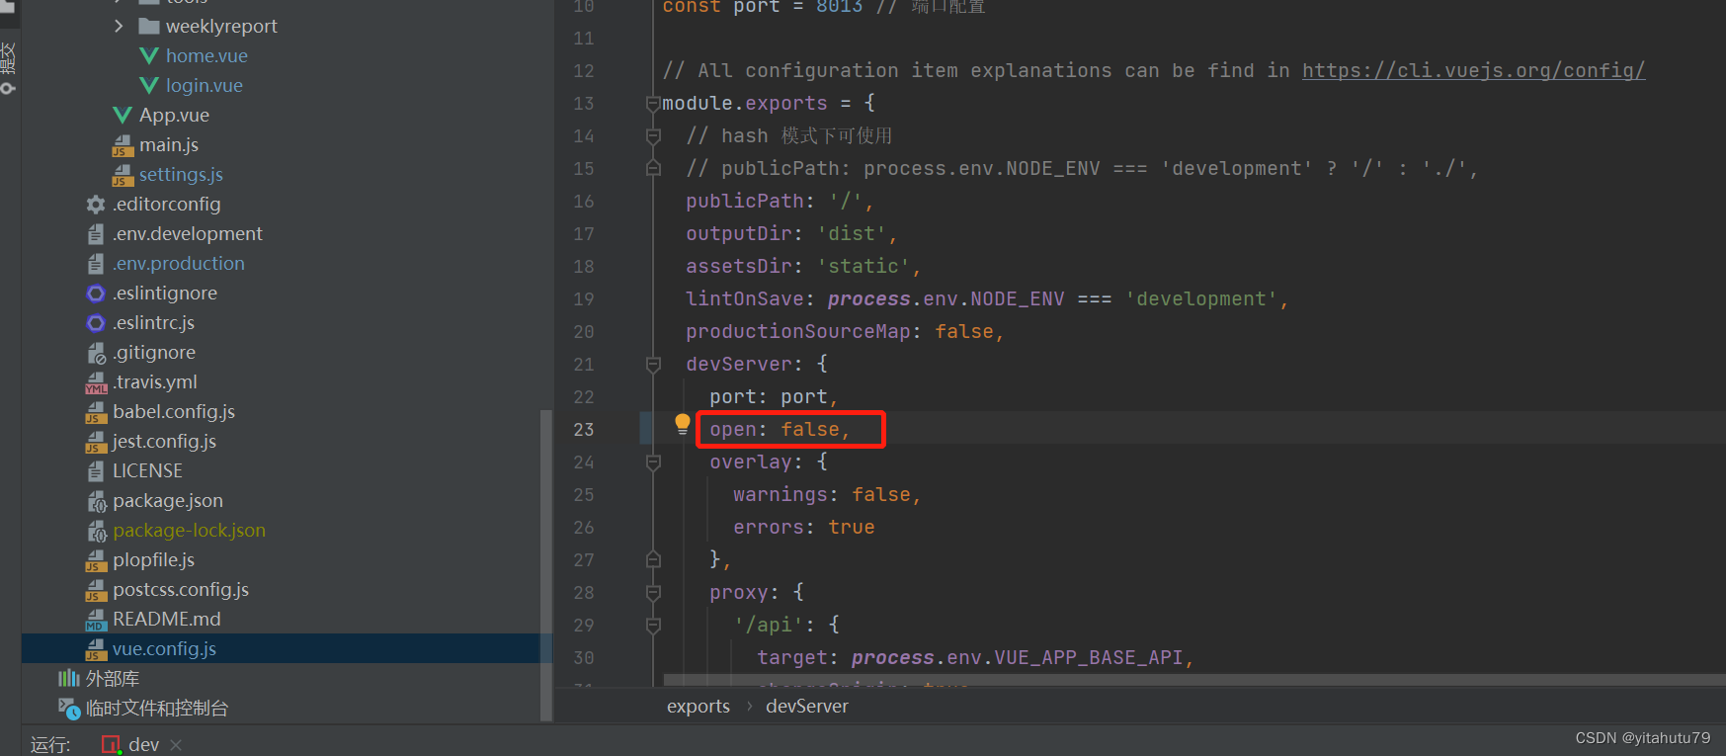Open App.vue in the project tree
The width and height of the screenshot is (1726, 756).
(x=174, y=115)
